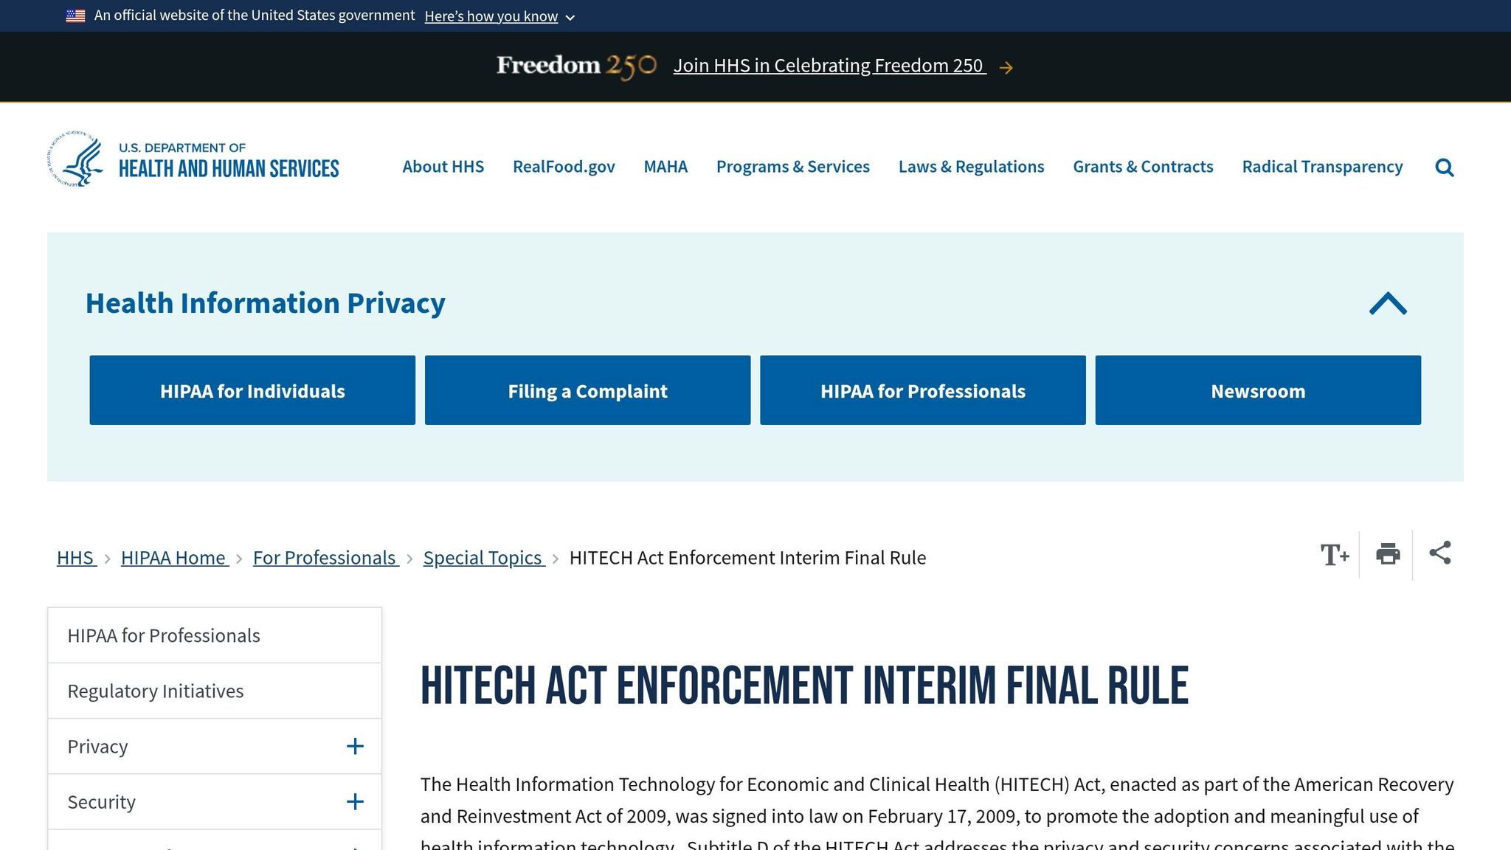Viewport: 1511px width, 850px height.
Task: Open Join HHS in Celebrating Freedom 250 link
Action: [x=829, y=66]
